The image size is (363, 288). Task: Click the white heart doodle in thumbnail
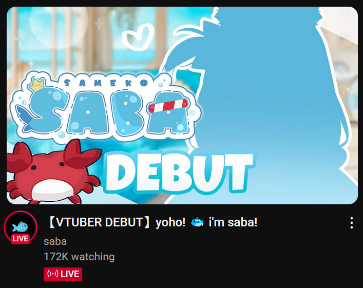(x=139, y=37)
